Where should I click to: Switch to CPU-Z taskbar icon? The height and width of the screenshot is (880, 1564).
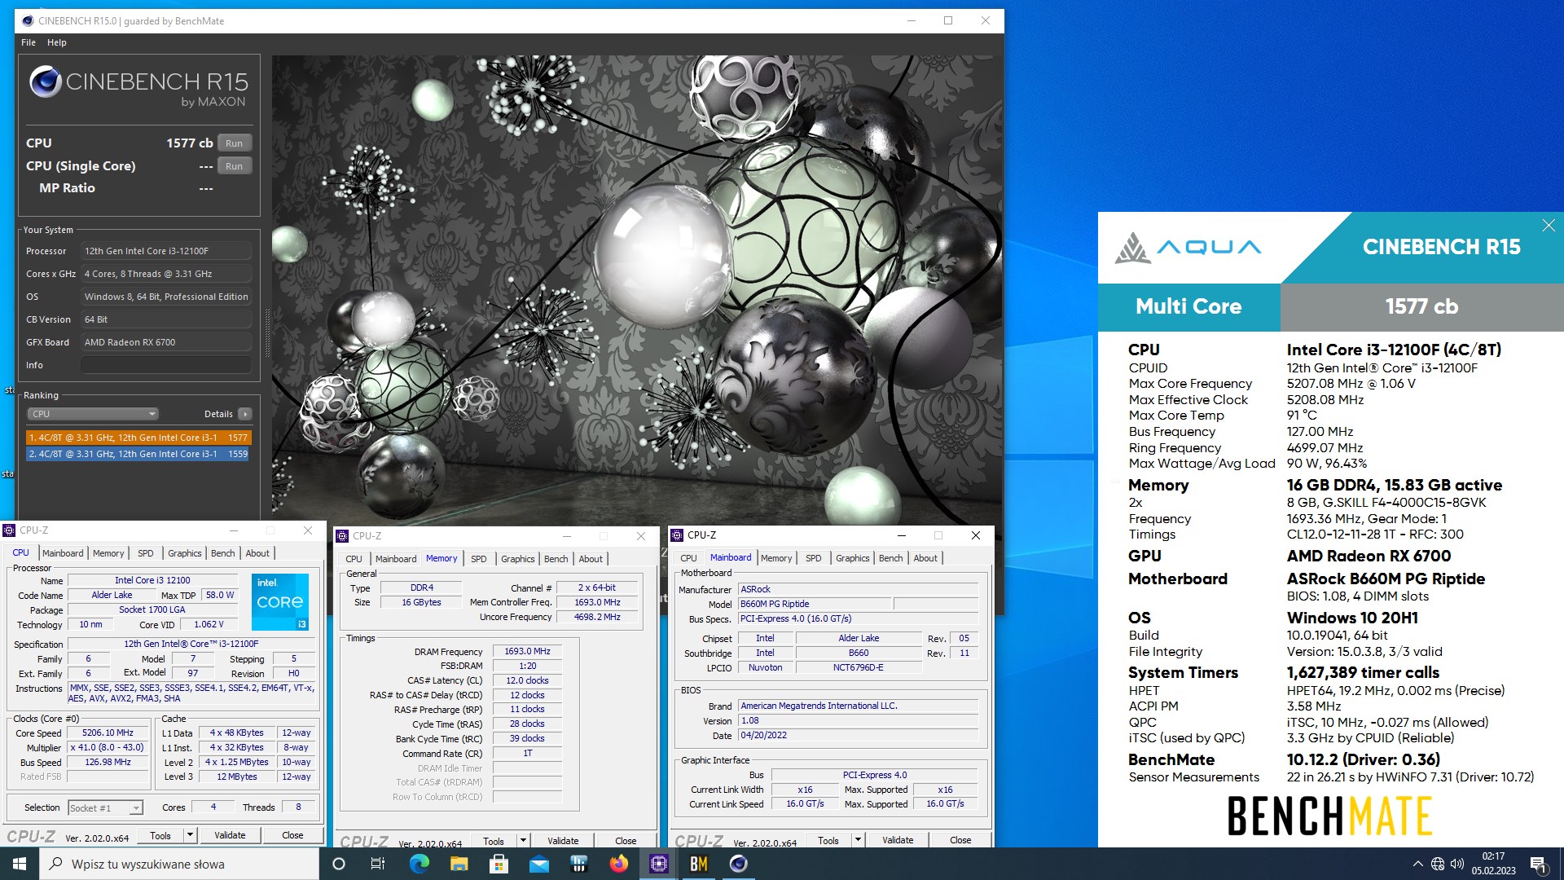click(659, 864)
